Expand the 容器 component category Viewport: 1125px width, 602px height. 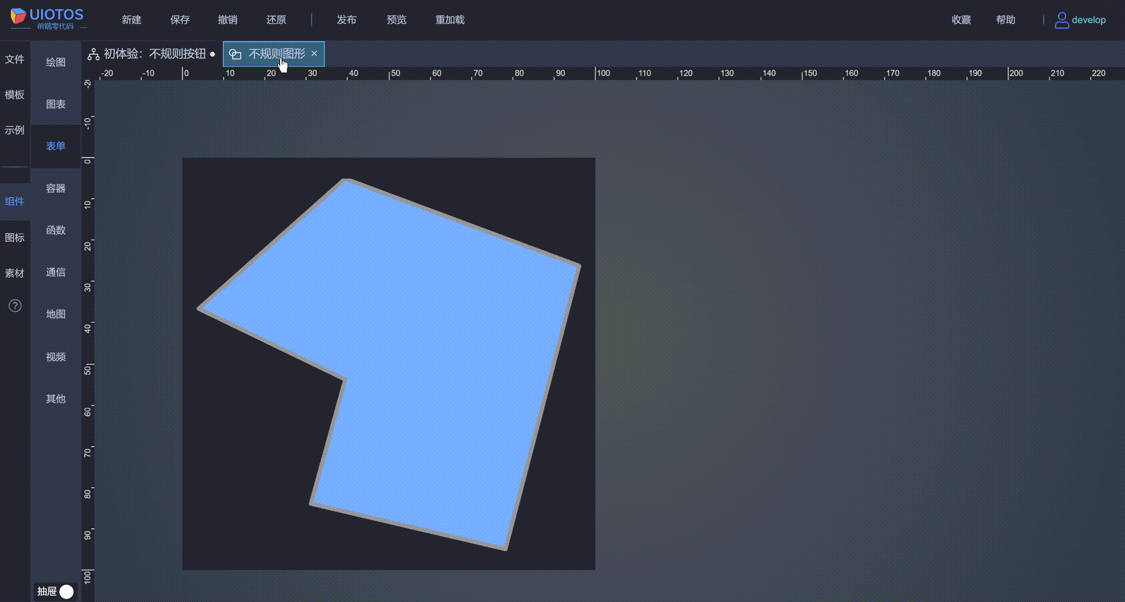(55, 188)
